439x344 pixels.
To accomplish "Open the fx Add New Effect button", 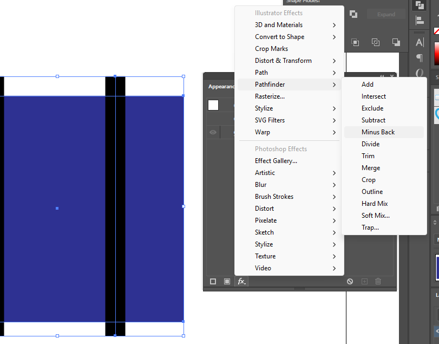I will (241, 281).
